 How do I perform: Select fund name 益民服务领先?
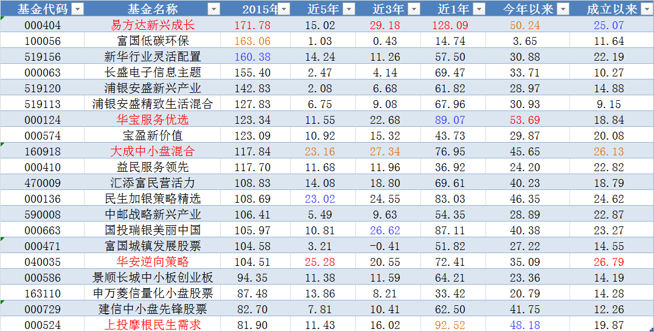pos(153,168)
